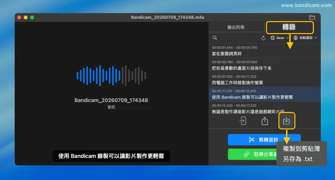Click the red close window button
335x180 pixels.
[x=19, y=18]
